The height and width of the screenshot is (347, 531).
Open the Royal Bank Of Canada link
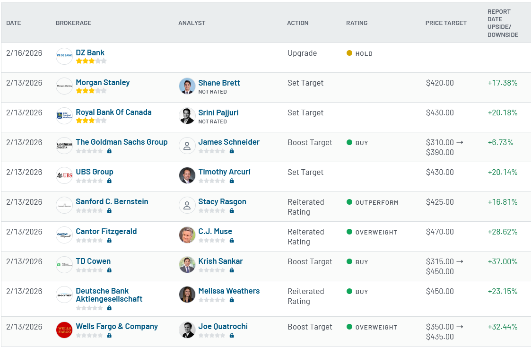113,113
